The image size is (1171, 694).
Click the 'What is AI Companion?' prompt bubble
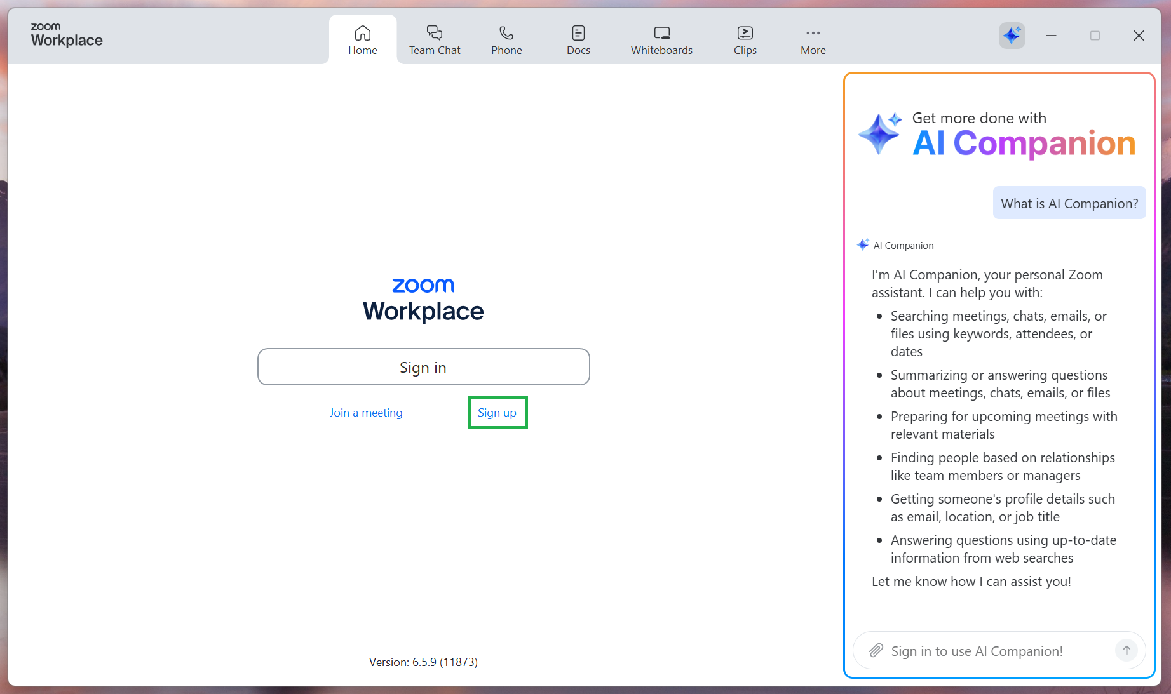pos(1069,203)
